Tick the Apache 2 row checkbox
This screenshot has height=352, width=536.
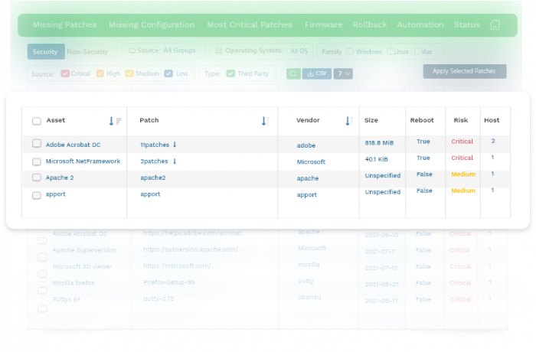37,178
